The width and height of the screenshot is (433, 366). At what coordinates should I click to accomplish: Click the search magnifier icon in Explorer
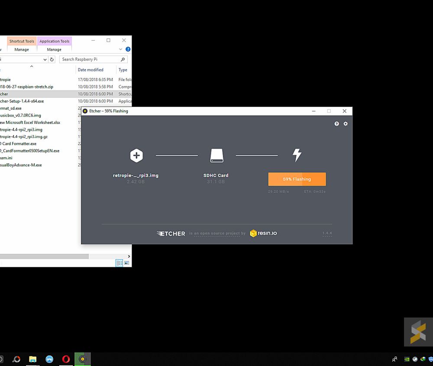pyautogui.click(x=123, y=59)
